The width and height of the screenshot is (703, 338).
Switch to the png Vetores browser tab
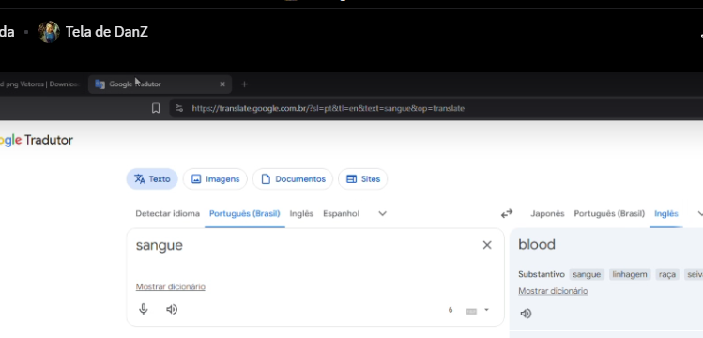click(40, 84)
